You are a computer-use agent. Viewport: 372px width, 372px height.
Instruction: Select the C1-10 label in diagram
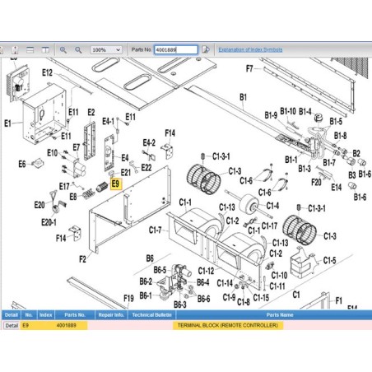[279, 275]
